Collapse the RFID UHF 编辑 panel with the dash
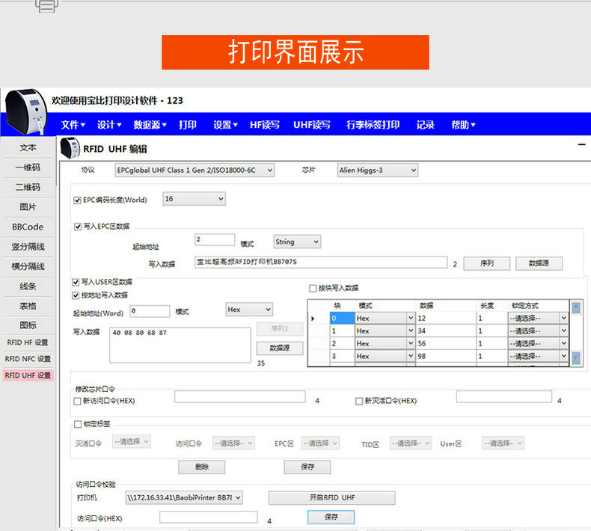The image size is (591, 531). pyautogui.click(x=581, y=144)
